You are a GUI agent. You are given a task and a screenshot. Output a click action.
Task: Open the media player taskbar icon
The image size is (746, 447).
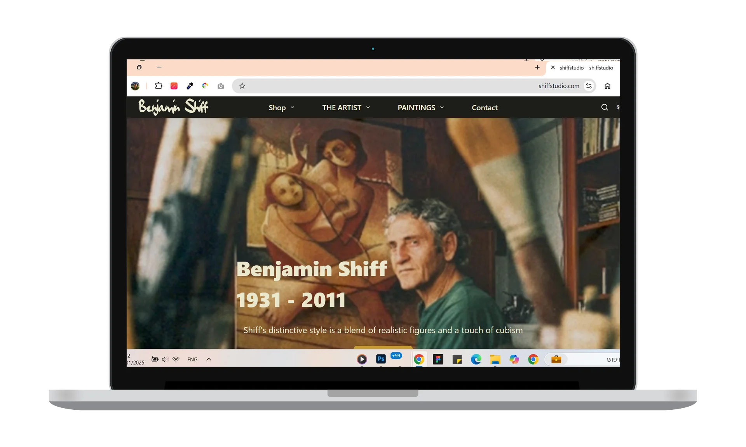click(x=362, y=359)
